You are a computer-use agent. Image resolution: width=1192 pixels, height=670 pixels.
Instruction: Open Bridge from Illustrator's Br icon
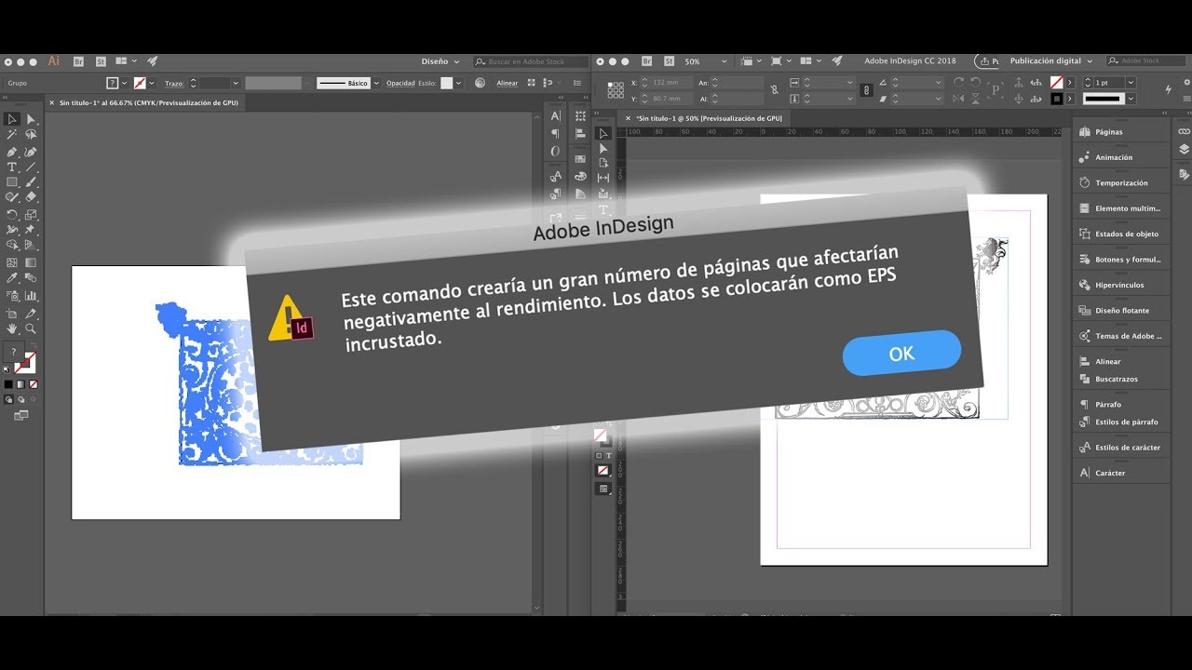78,61
